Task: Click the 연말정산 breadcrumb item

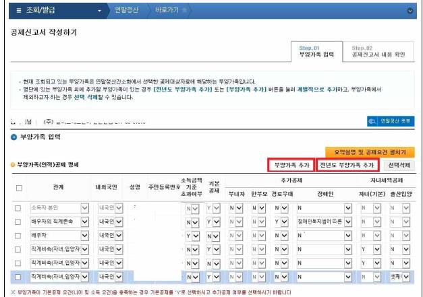Action: click(x=126, y=10)
